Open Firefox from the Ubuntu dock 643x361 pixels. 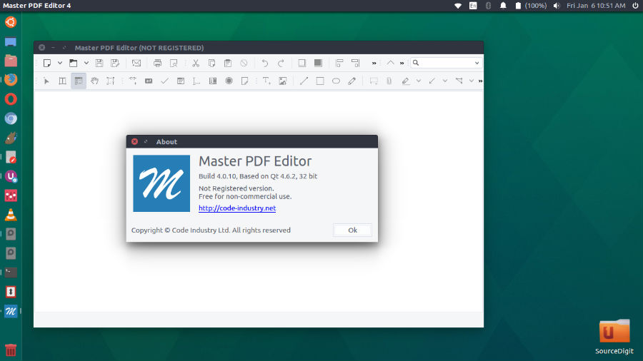click(11, 79)
